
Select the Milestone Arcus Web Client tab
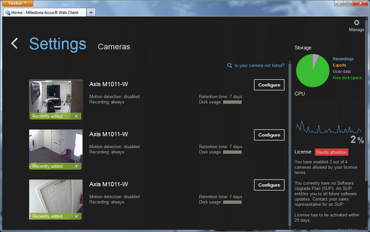click(45, 13)
